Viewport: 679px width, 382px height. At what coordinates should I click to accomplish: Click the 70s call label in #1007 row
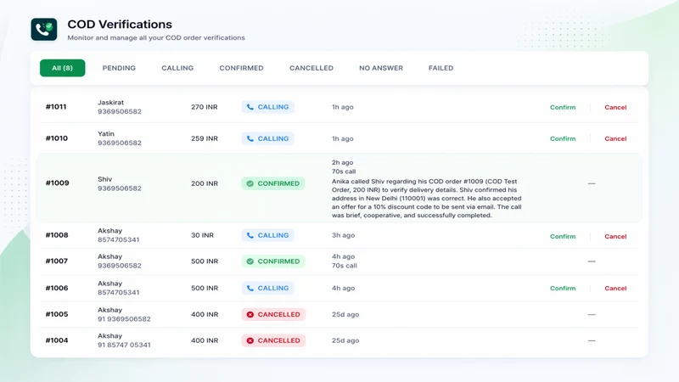345,266
